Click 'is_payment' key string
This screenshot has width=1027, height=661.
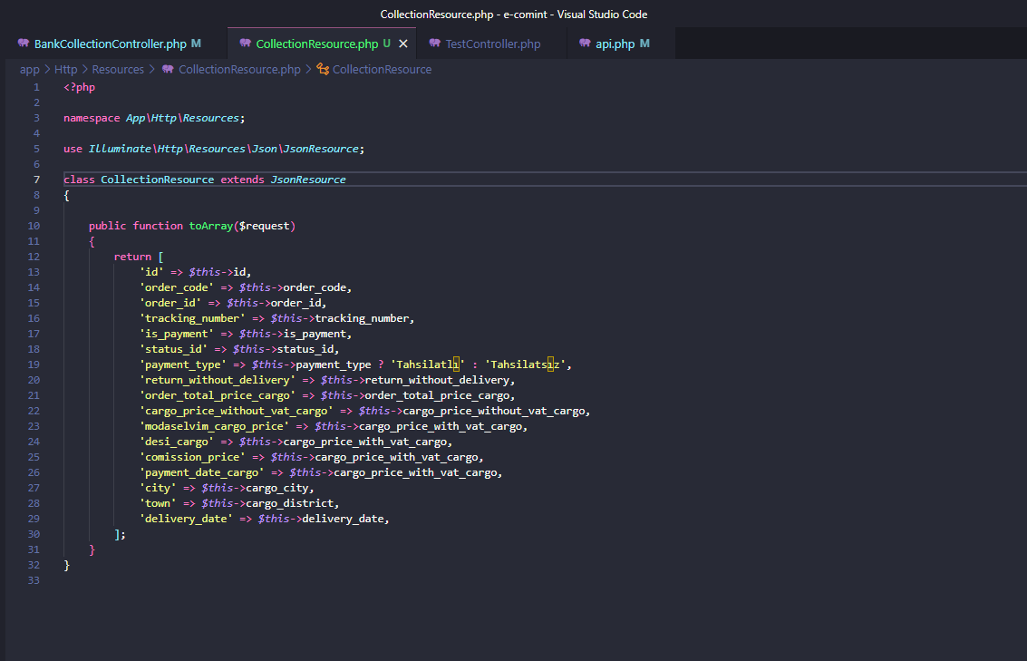[177, 334]
